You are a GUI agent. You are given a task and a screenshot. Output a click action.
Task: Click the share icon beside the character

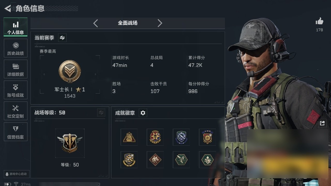click(322, 123)
